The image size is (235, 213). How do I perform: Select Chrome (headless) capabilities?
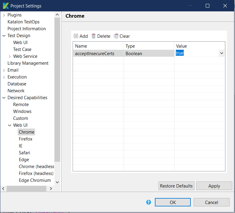tap(36, 167)
